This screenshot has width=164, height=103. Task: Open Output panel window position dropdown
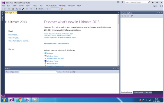coord(114,69)
